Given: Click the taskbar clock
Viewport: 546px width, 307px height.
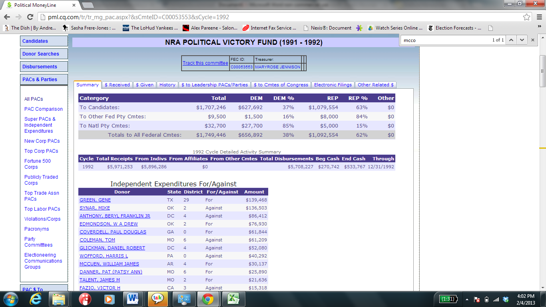Looking at the screenshot, I should [x=526, y=299].
